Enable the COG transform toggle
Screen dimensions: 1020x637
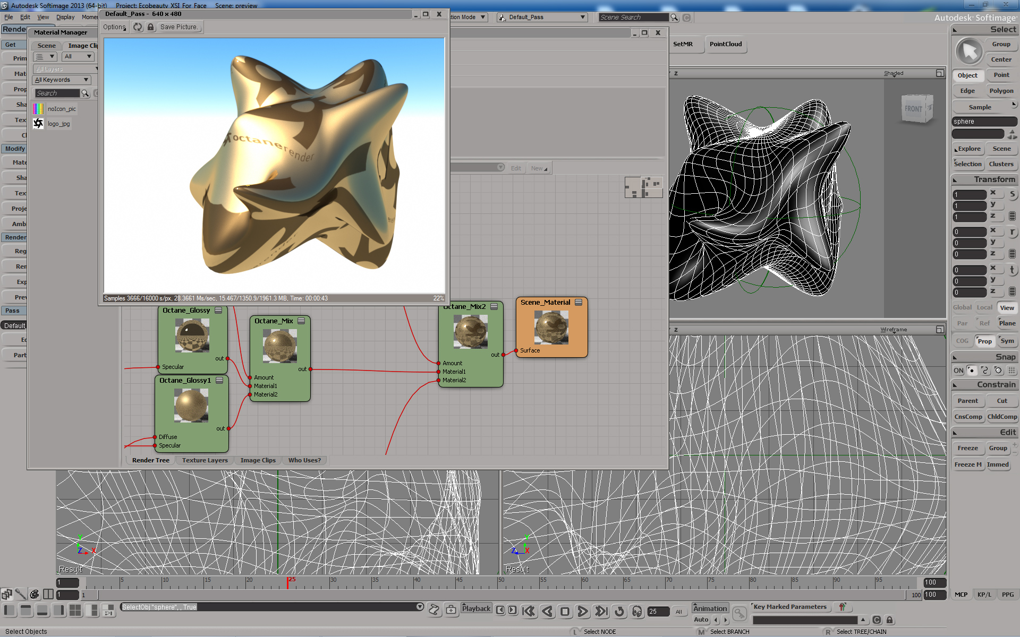pos(962,341)
